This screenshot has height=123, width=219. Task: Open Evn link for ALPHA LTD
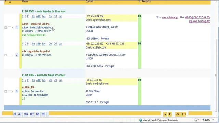44,80
